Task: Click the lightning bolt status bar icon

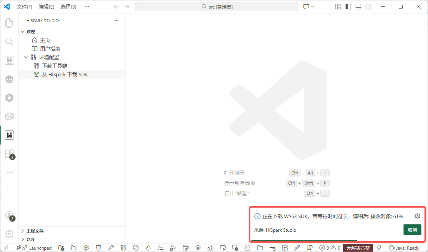Action: click(379, 248)
